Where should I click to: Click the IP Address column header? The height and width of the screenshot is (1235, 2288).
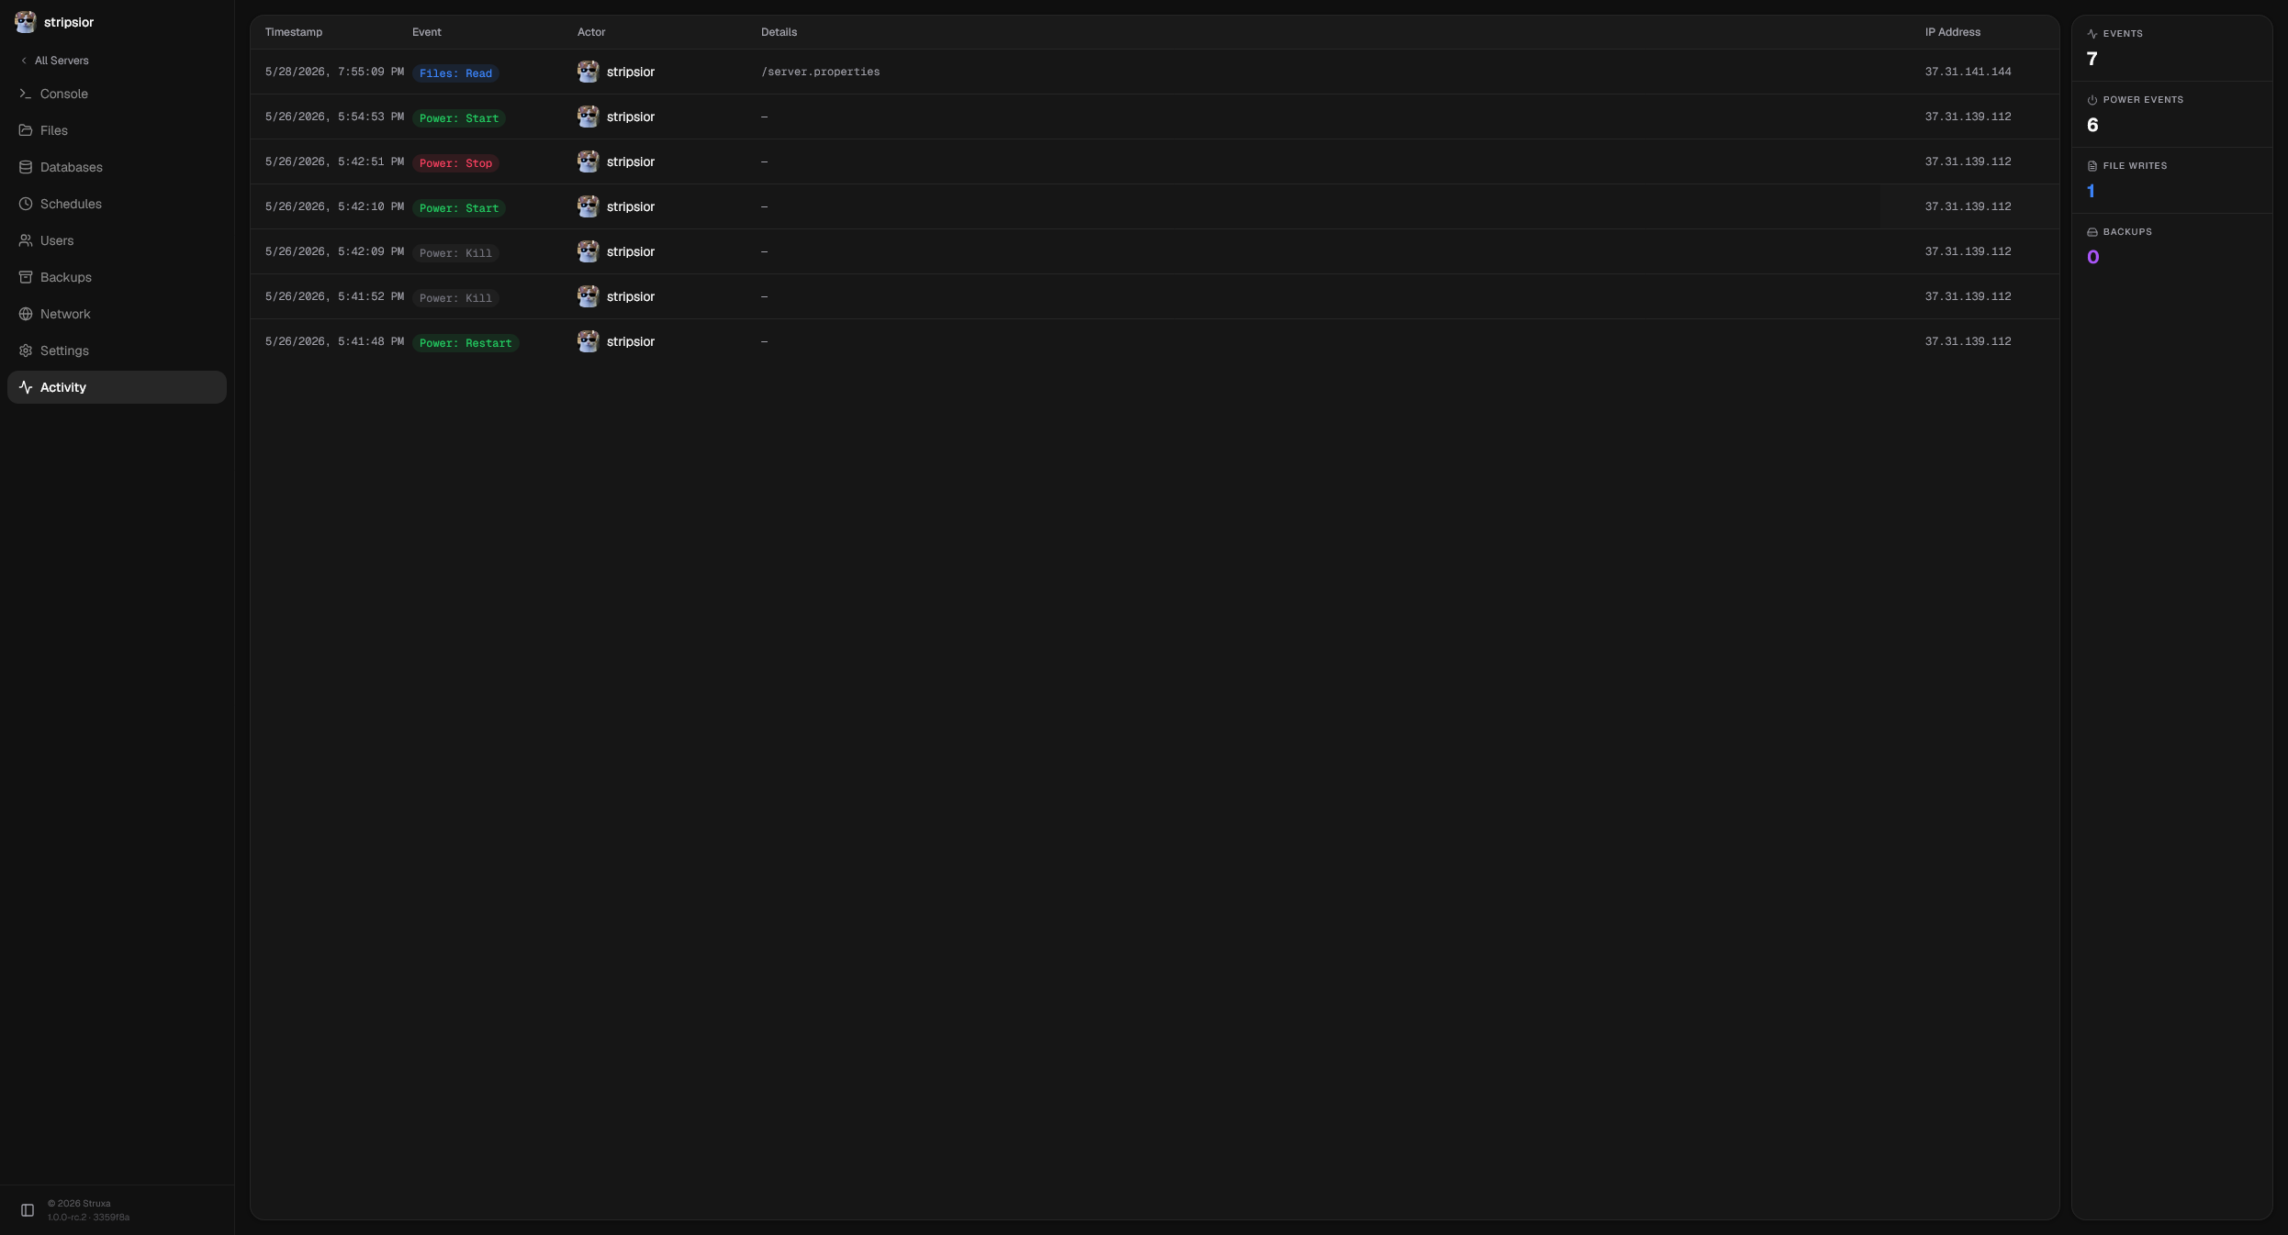[1953, 32]
